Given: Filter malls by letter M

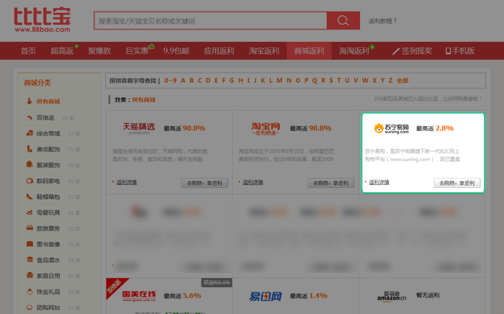Looking at the screenshot, I should [x=279, y=81].
